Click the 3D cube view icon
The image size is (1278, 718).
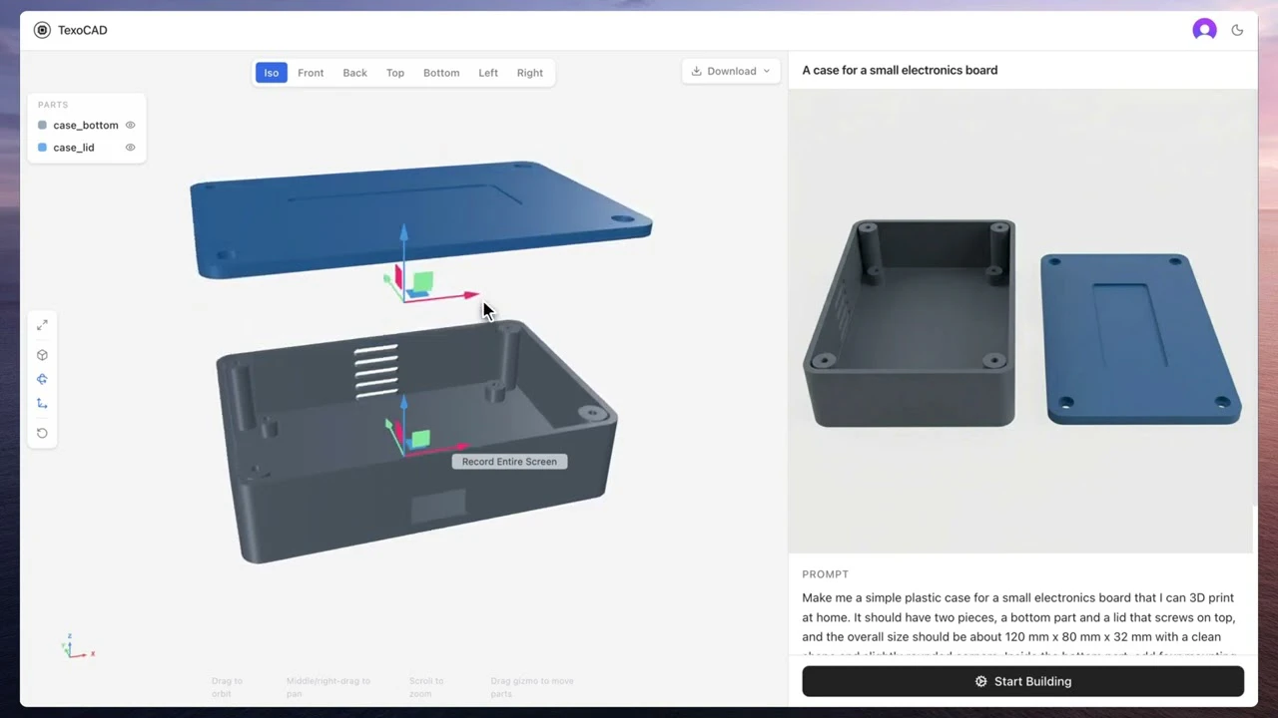42,355
